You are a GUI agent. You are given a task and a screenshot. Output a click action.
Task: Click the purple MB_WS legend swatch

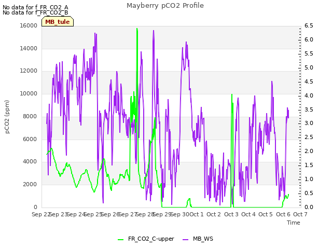(185, 240)
